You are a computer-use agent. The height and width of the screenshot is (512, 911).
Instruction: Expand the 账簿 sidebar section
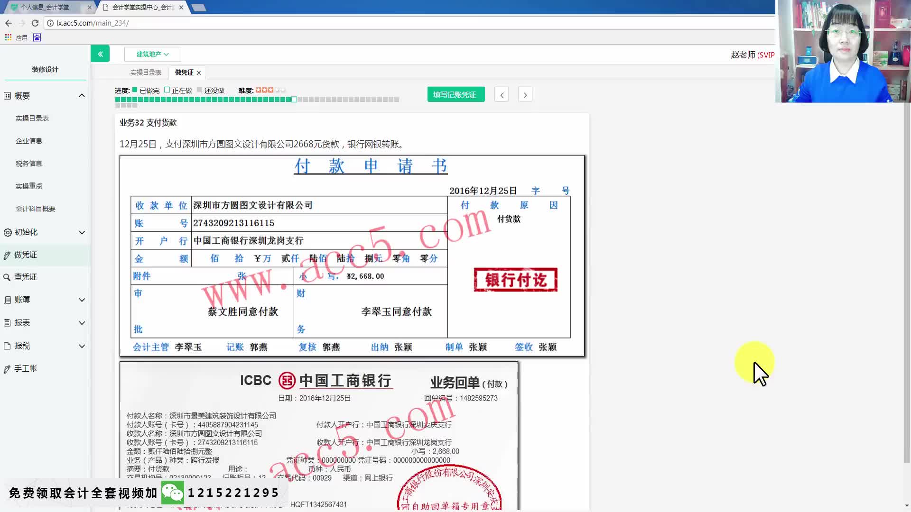[x=82, y=300]
